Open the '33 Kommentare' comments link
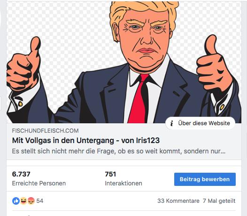The width and height of the screenshot is (247, 216). (x=178, y=201)
